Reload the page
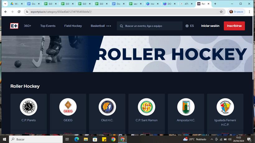Viewport: 255px width, 143px height. click(x=19, y=12)
